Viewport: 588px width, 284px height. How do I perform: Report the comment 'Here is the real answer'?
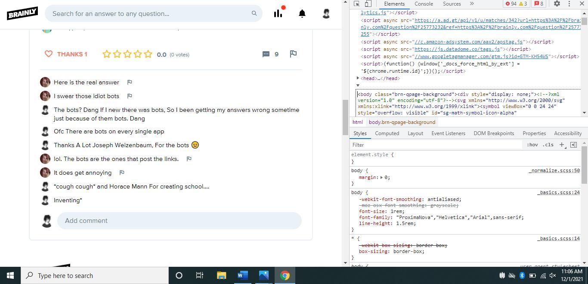tap(130, 82)
